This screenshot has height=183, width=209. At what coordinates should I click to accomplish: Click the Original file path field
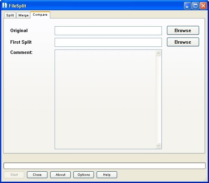(x=108, y=31)
